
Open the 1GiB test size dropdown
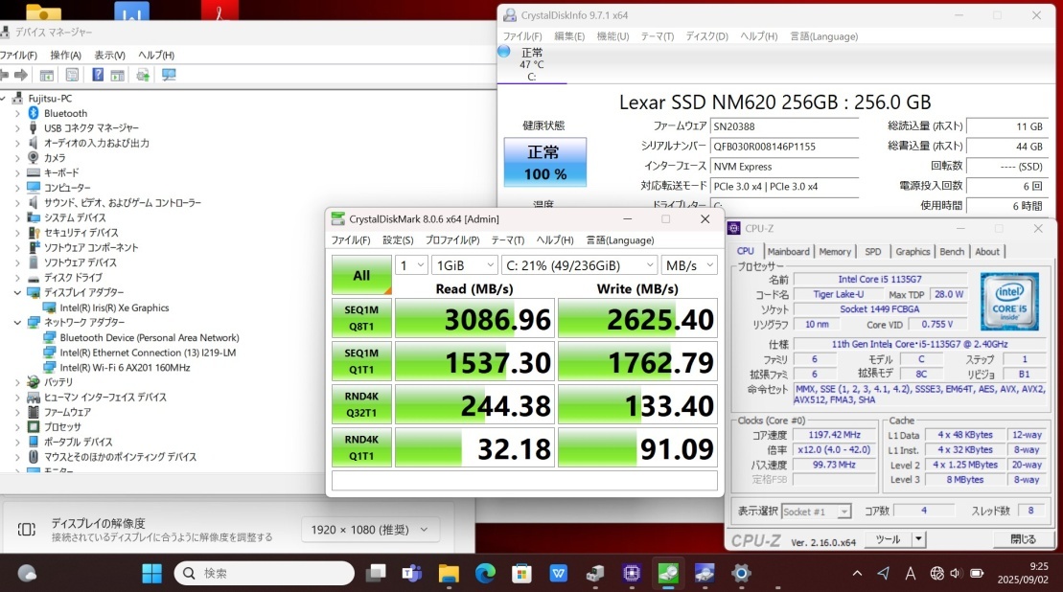[464, 265]
